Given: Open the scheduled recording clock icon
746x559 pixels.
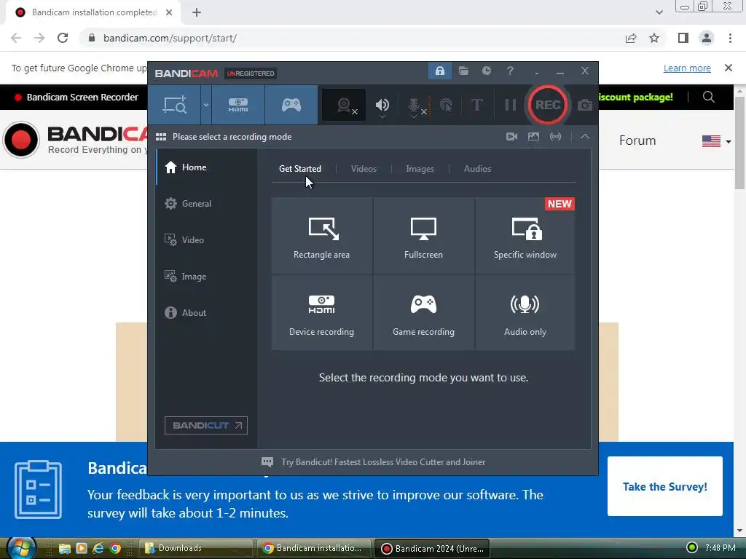Looking at the screenshot, I should tap(486, 71).
